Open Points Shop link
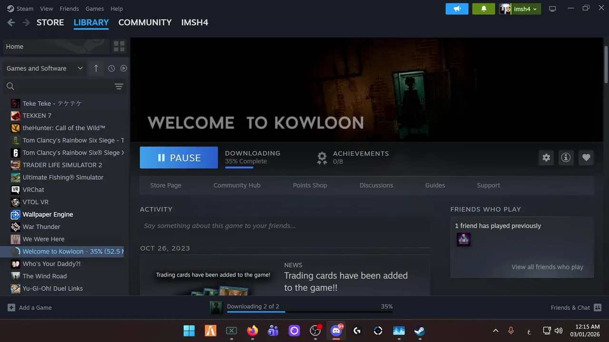The width and height of the screenshot is (609, 342). tap(310, 185)
